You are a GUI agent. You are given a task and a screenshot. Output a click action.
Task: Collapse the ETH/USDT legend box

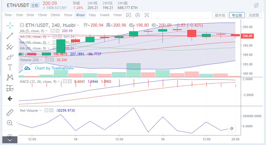(x=22, y=25)
